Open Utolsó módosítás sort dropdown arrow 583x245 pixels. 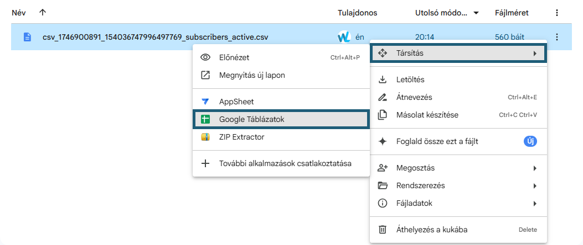point(476,13)
